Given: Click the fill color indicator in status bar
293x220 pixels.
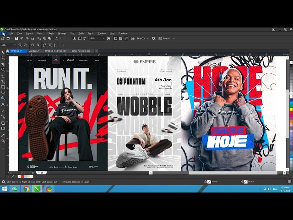Looking at the screenshot, I should coord(209,181).
